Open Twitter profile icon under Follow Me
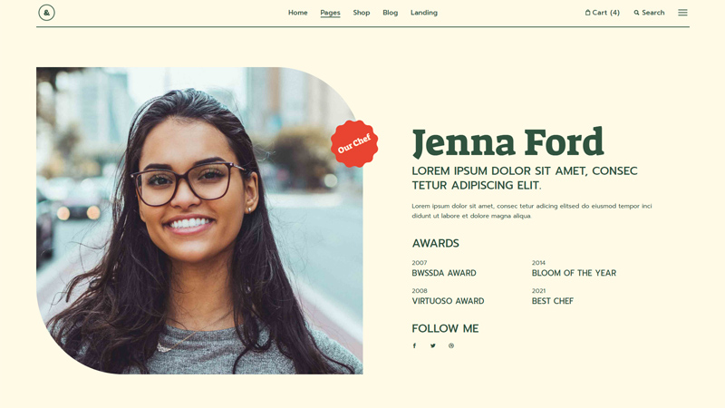This screenshot has width=725, height=408. (433, 345)
